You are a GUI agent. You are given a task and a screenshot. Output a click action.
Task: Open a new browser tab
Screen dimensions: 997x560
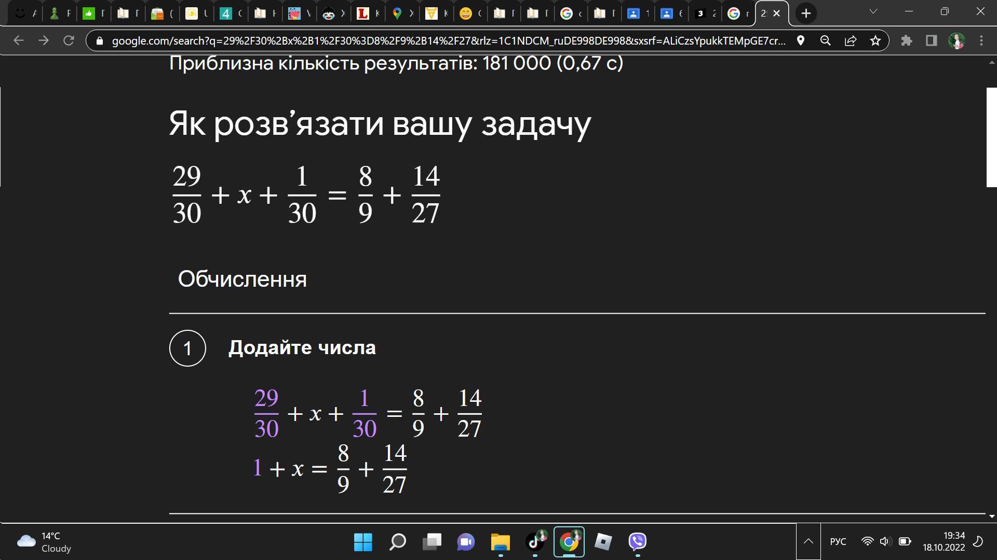point(806,13)
